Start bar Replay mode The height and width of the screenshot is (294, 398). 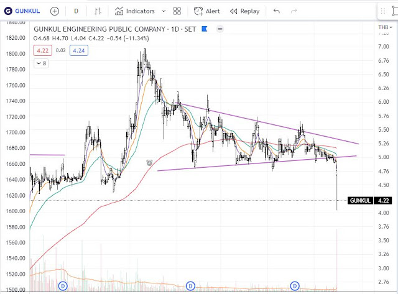pos(244,11)
